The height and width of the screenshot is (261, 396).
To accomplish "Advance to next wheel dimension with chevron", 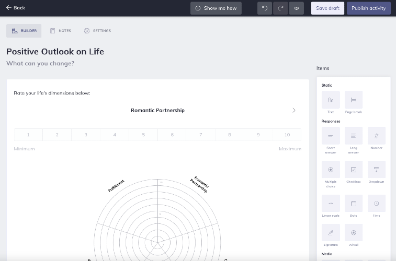I will coord(293,110).
